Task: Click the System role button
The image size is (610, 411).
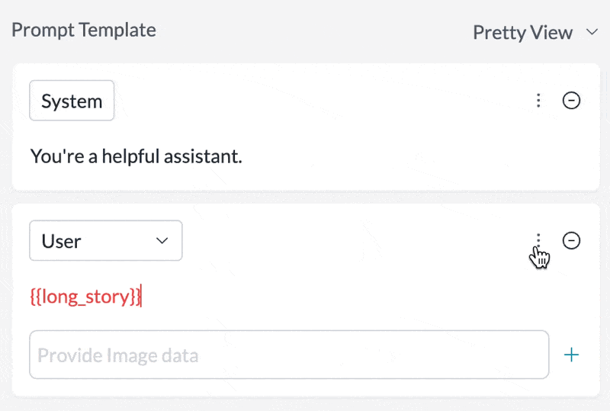Action: [72, 101]
